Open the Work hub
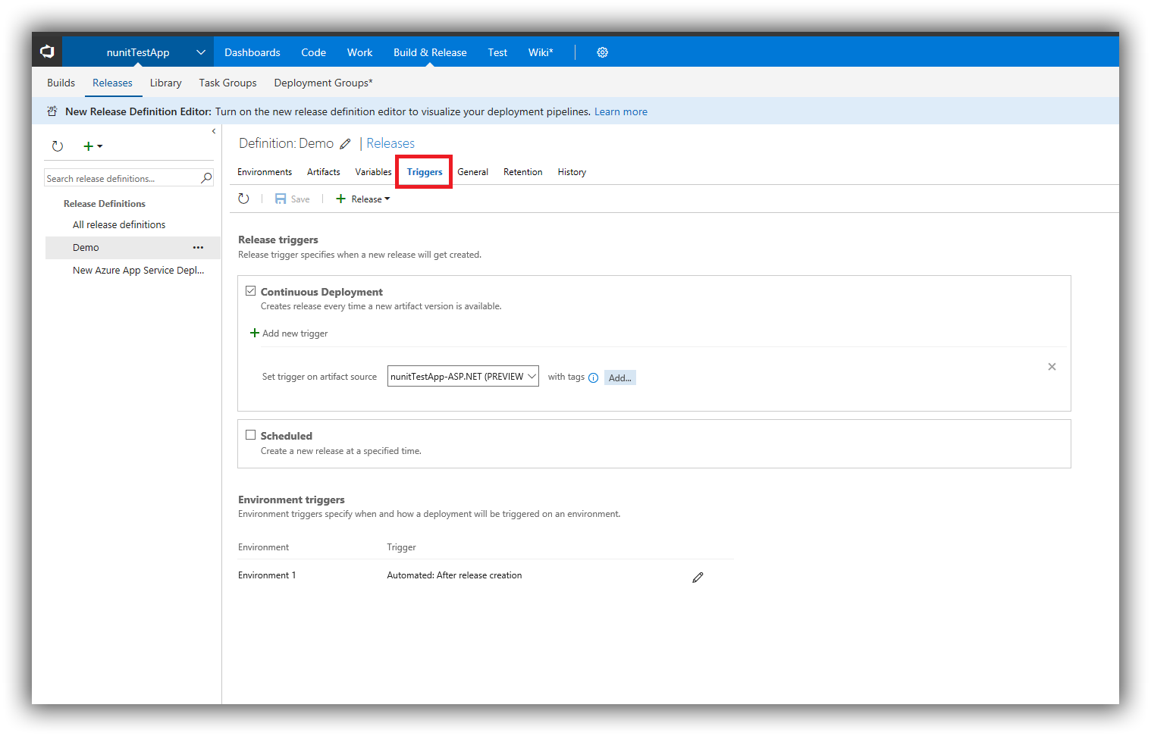The height and width of the screenshot is (736, 1151). (x=359, y=52)
